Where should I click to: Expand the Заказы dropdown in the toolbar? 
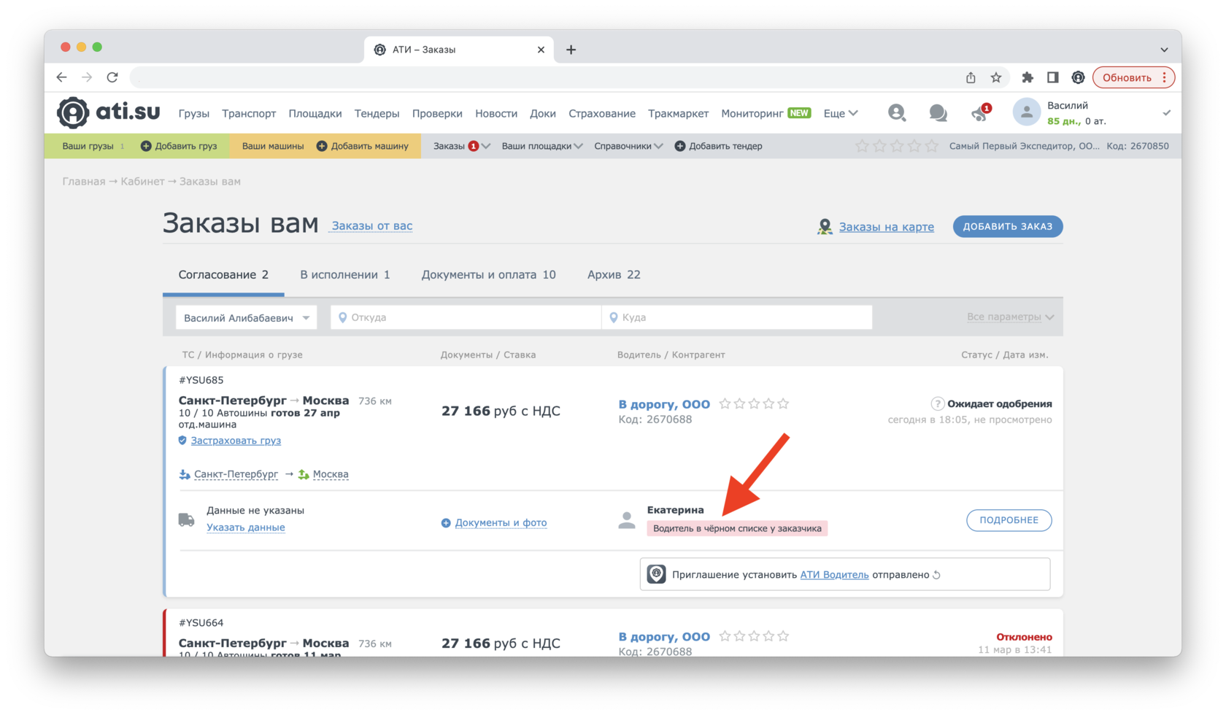486,146
